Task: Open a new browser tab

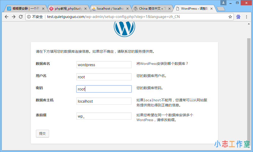Action: pos(221,9)
